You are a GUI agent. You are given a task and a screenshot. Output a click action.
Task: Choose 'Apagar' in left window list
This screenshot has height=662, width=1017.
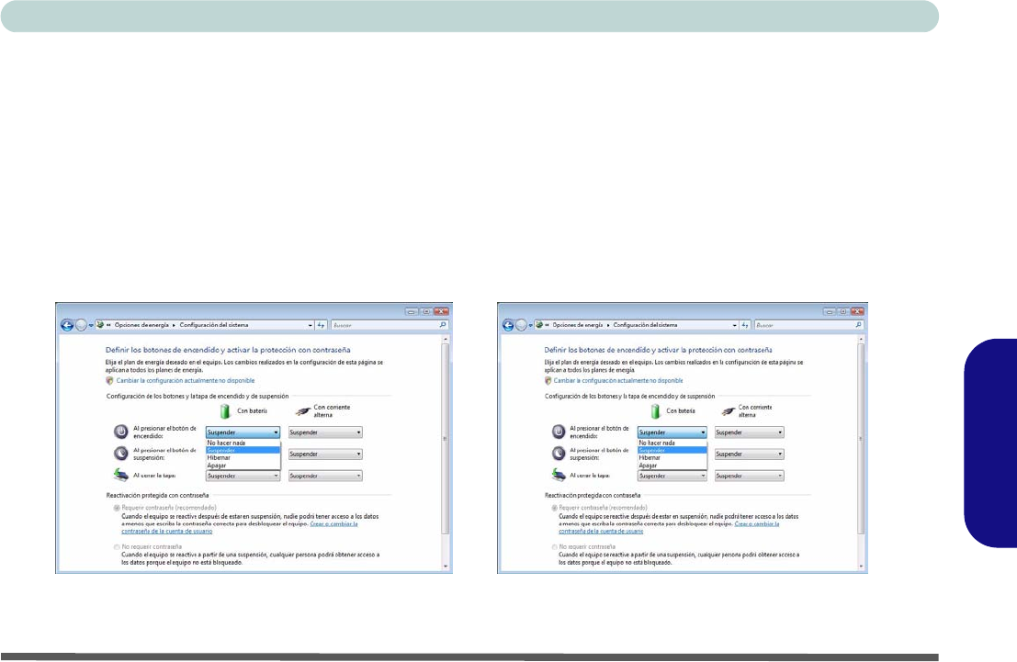[243, 466]
